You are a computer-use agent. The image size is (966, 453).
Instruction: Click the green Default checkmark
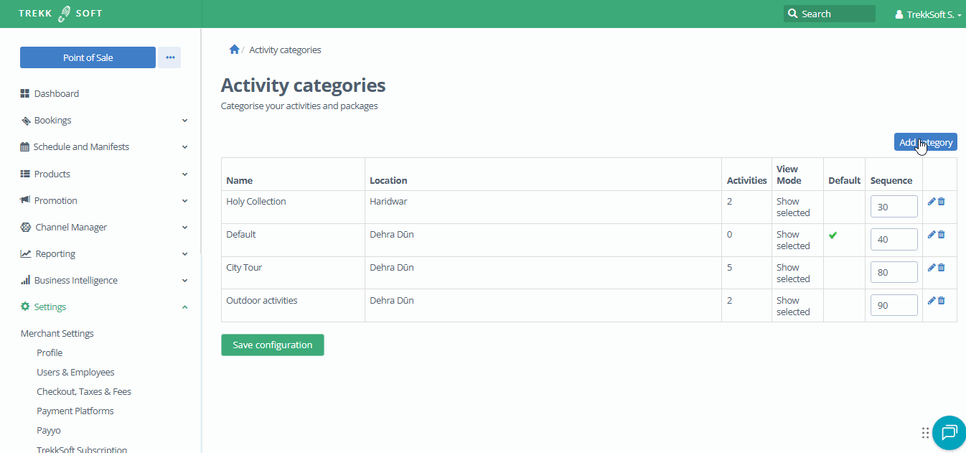click(x=833, y=234)
